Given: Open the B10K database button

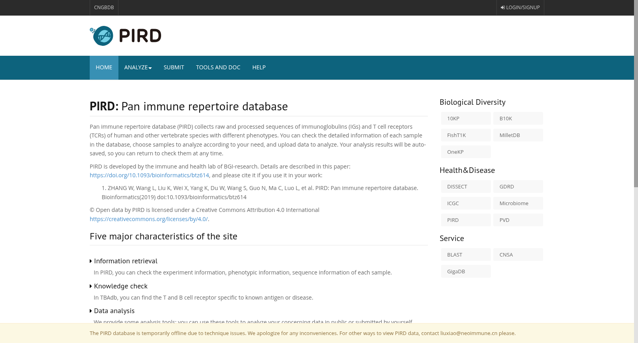Looking at the screenshot, I should [x=518, y=118].
